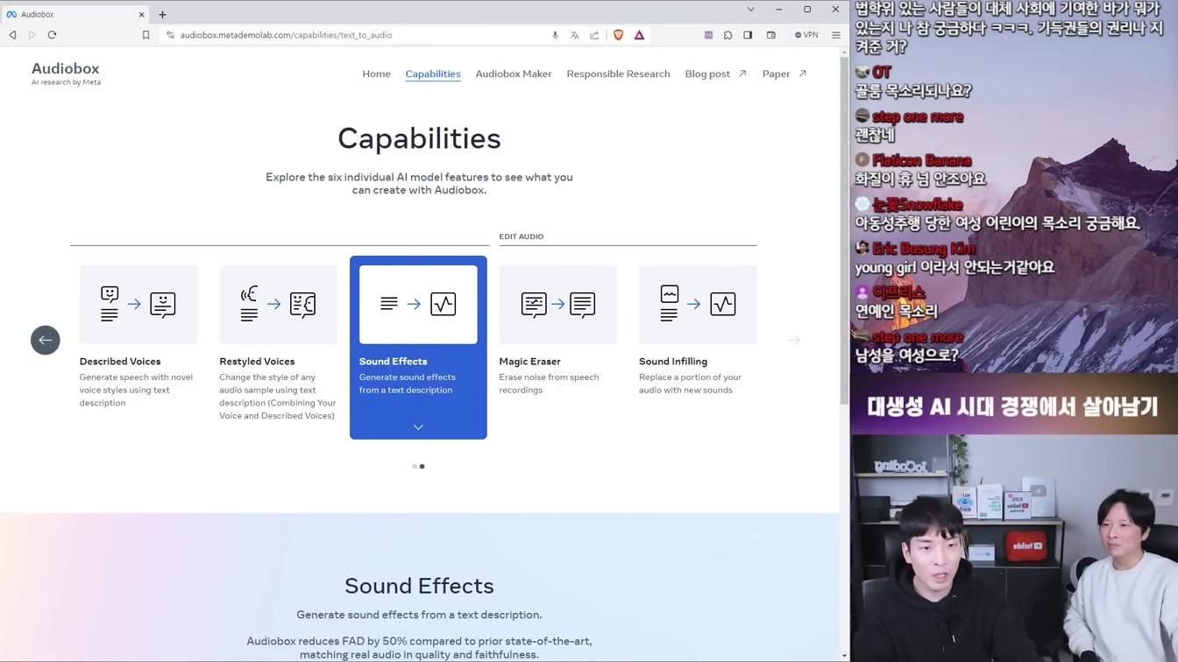This screenshot has height=662, width=1178.
Task: Open the Audiobox Maker nav item
Action: click(x=514, y=74)
